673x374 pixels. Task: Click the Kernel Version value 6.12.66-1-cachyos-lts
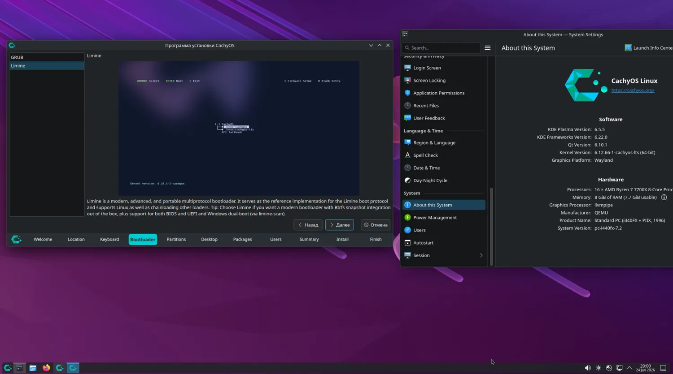[625, 153]
